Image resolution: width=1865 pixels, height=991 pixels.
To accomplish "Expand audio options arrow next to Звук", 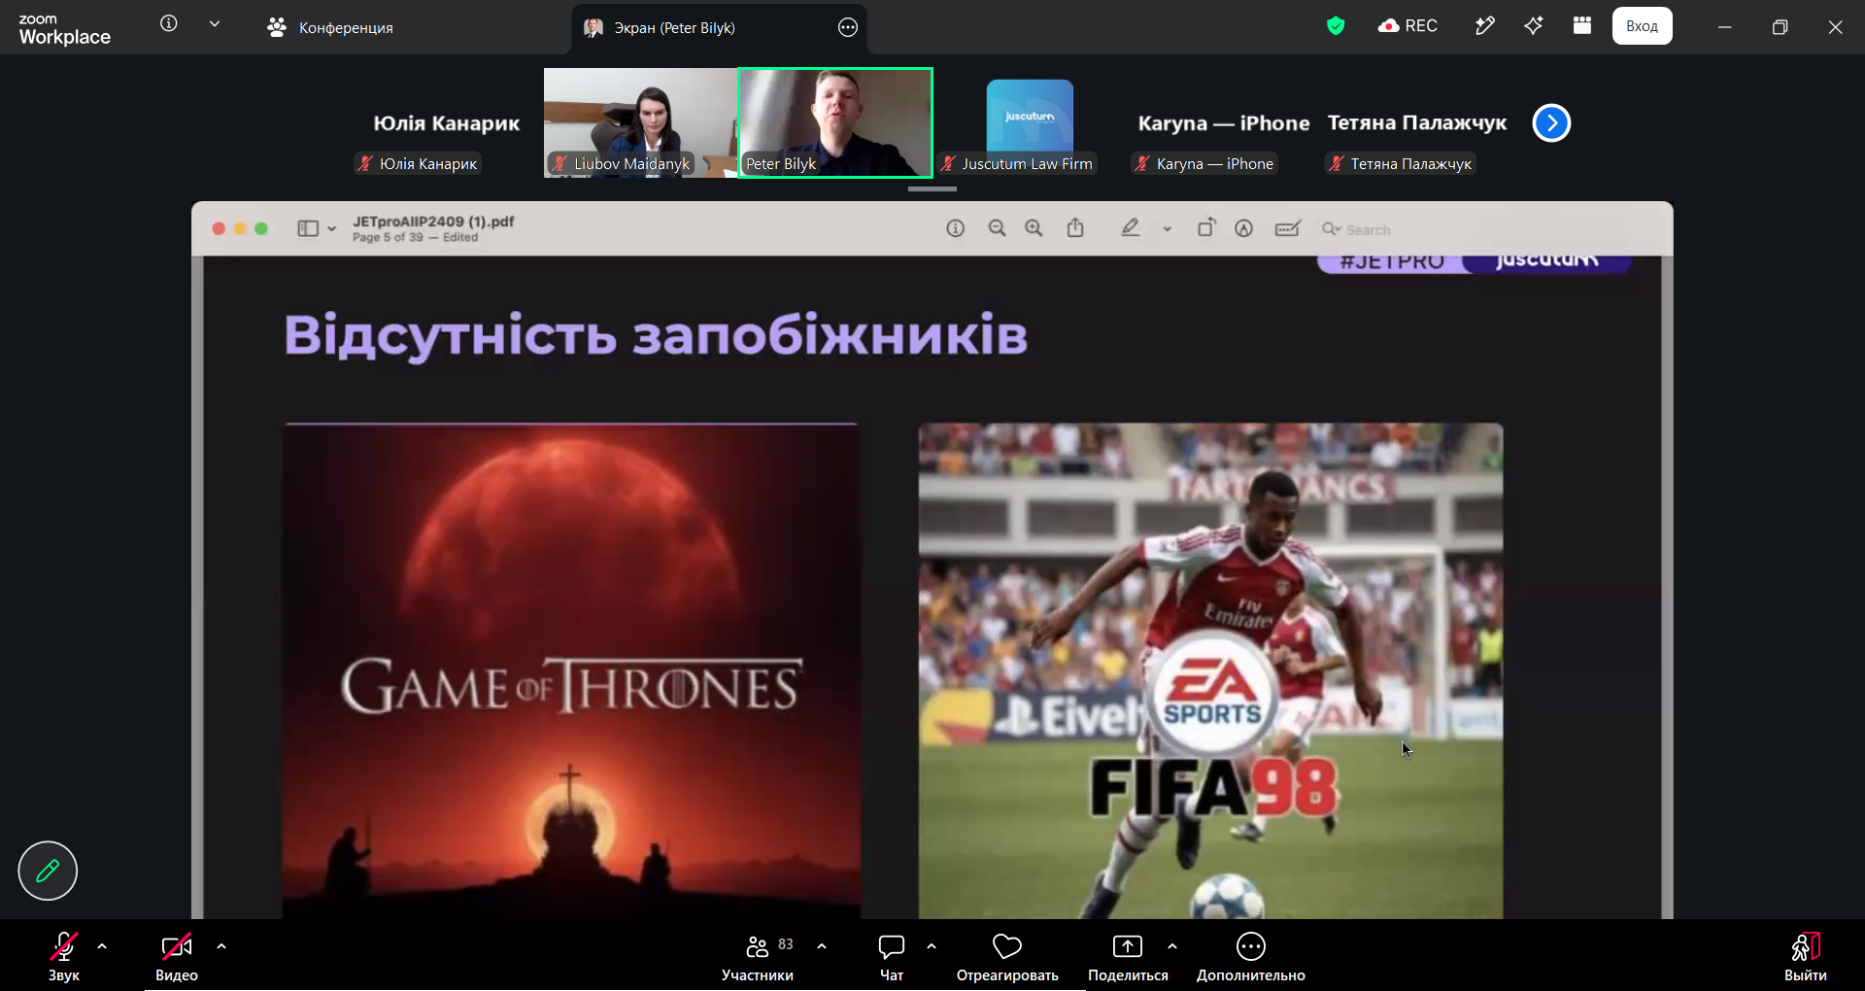I will click(x=102, y=946).
